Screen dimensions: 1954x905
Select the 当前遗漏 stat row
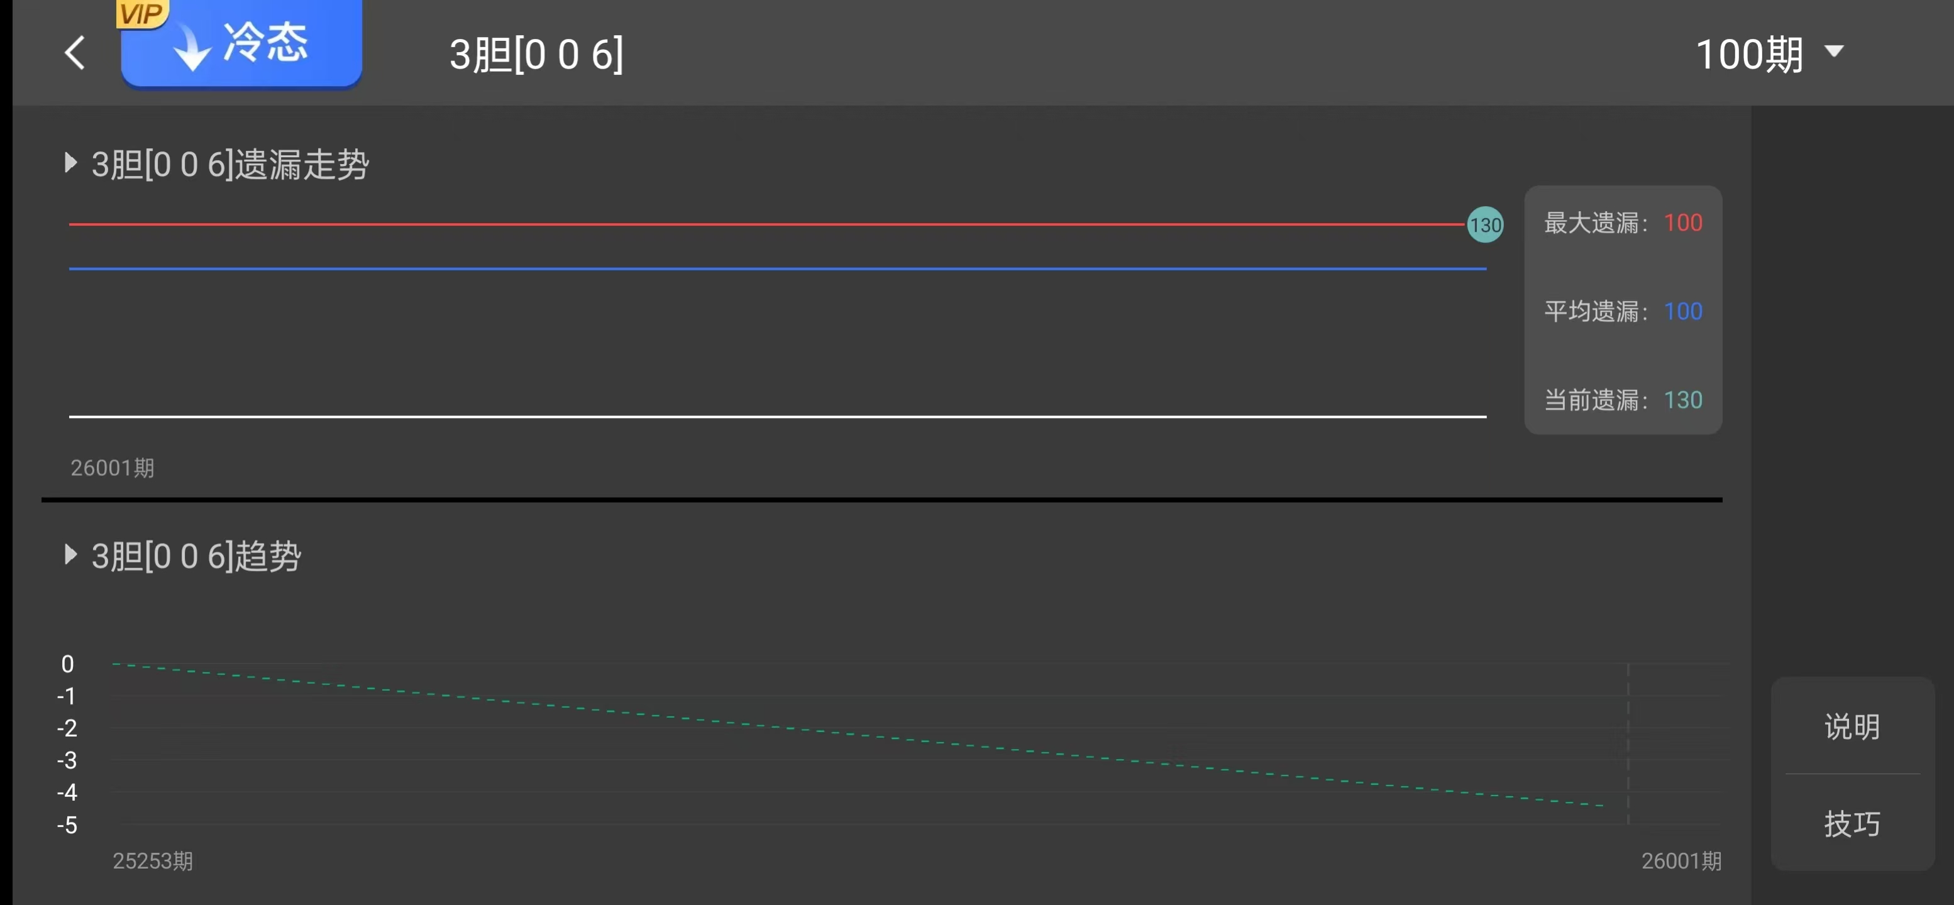coord(1623,400)
